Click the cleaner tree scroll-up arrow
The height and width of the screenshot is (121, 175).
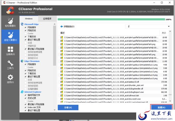pyautogui.click(x=55, y=24)
